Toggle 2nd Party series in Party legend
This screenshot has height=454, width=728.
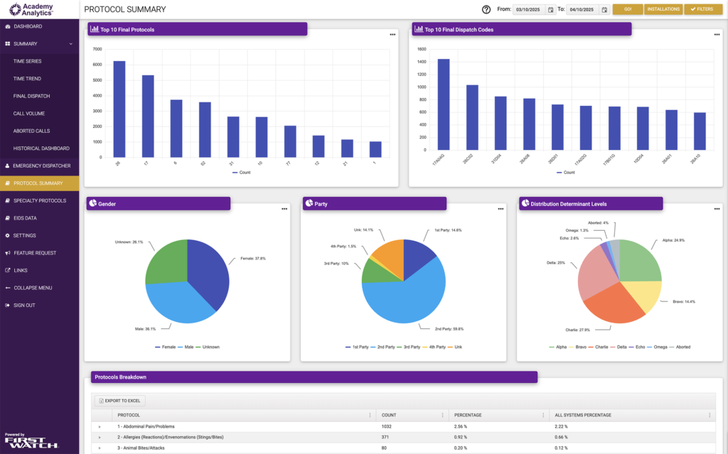[384, 347]
